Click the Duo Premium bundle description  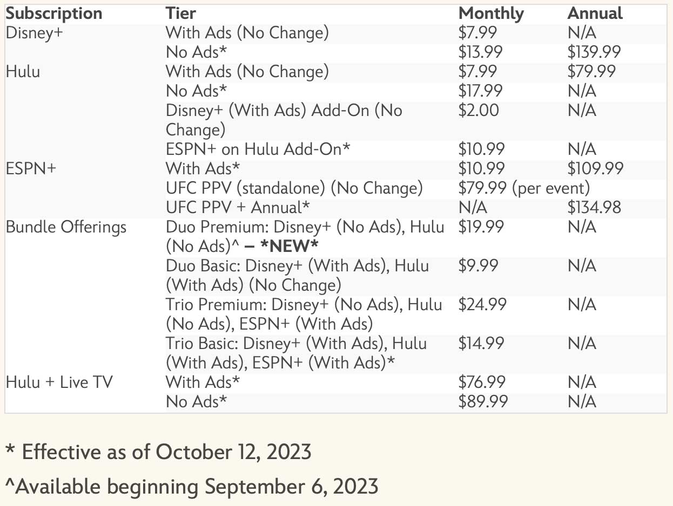(x=305, y=236)
